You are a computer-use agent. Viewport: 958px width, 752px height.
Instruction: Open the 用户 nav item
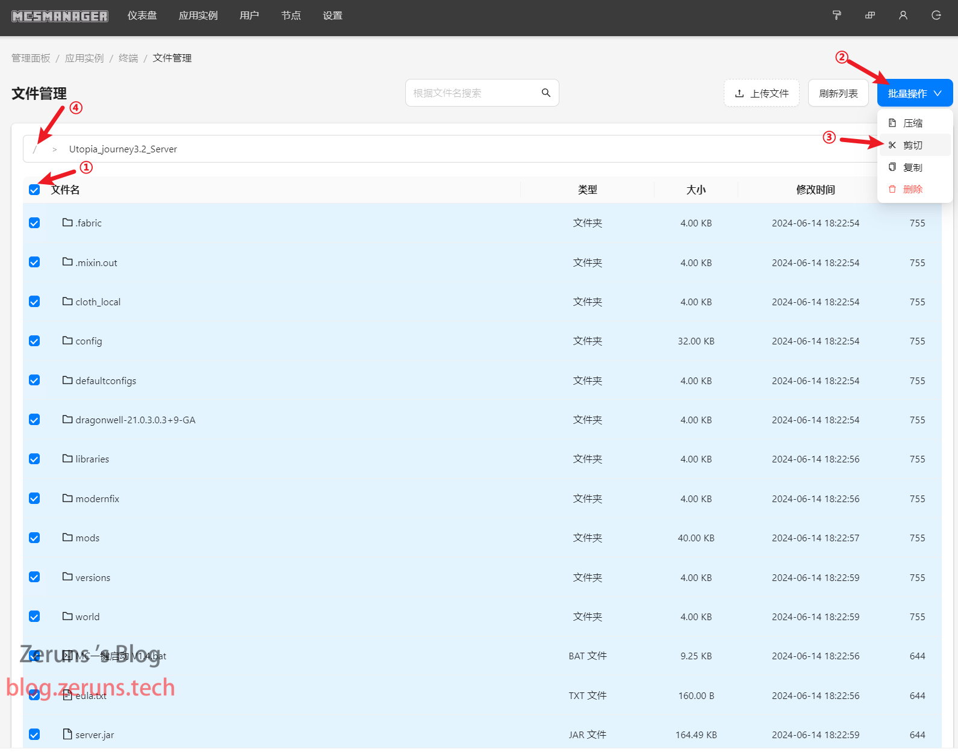[249, 16]
